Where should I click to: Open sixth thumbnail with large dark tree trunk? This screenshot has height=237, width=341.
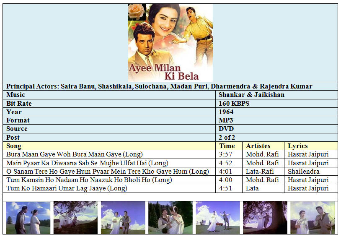[265, 218]
